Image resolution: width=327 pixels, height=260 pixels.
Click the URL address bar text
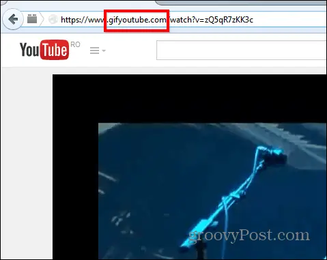click(157, 20)
